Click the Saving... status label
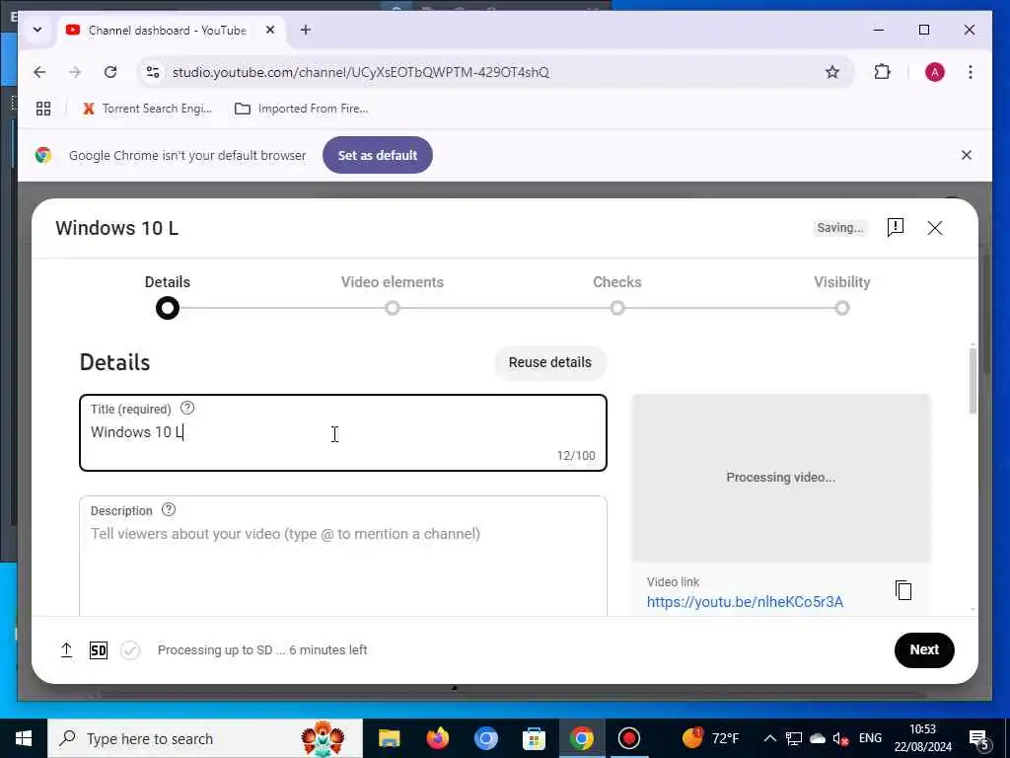Screen dimensions: 1010x758 (x=840, y=228)
